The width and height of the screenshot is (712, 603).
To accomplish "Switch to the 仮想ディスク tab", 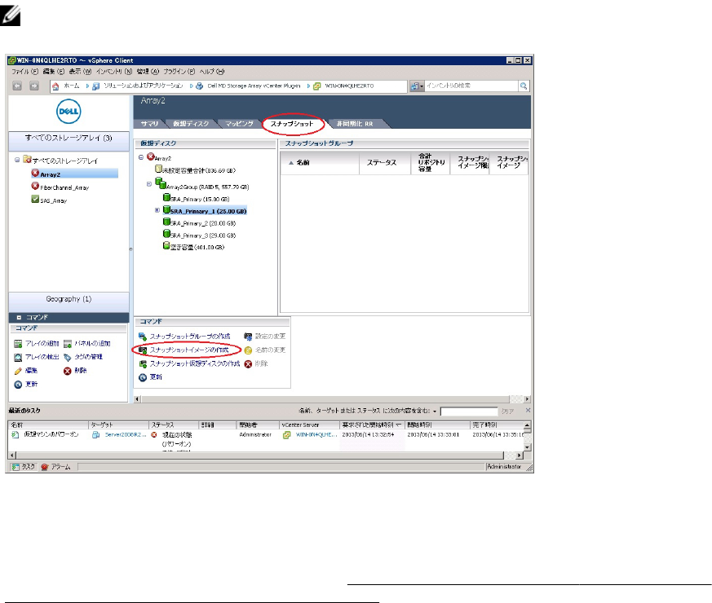I will 191,123.
